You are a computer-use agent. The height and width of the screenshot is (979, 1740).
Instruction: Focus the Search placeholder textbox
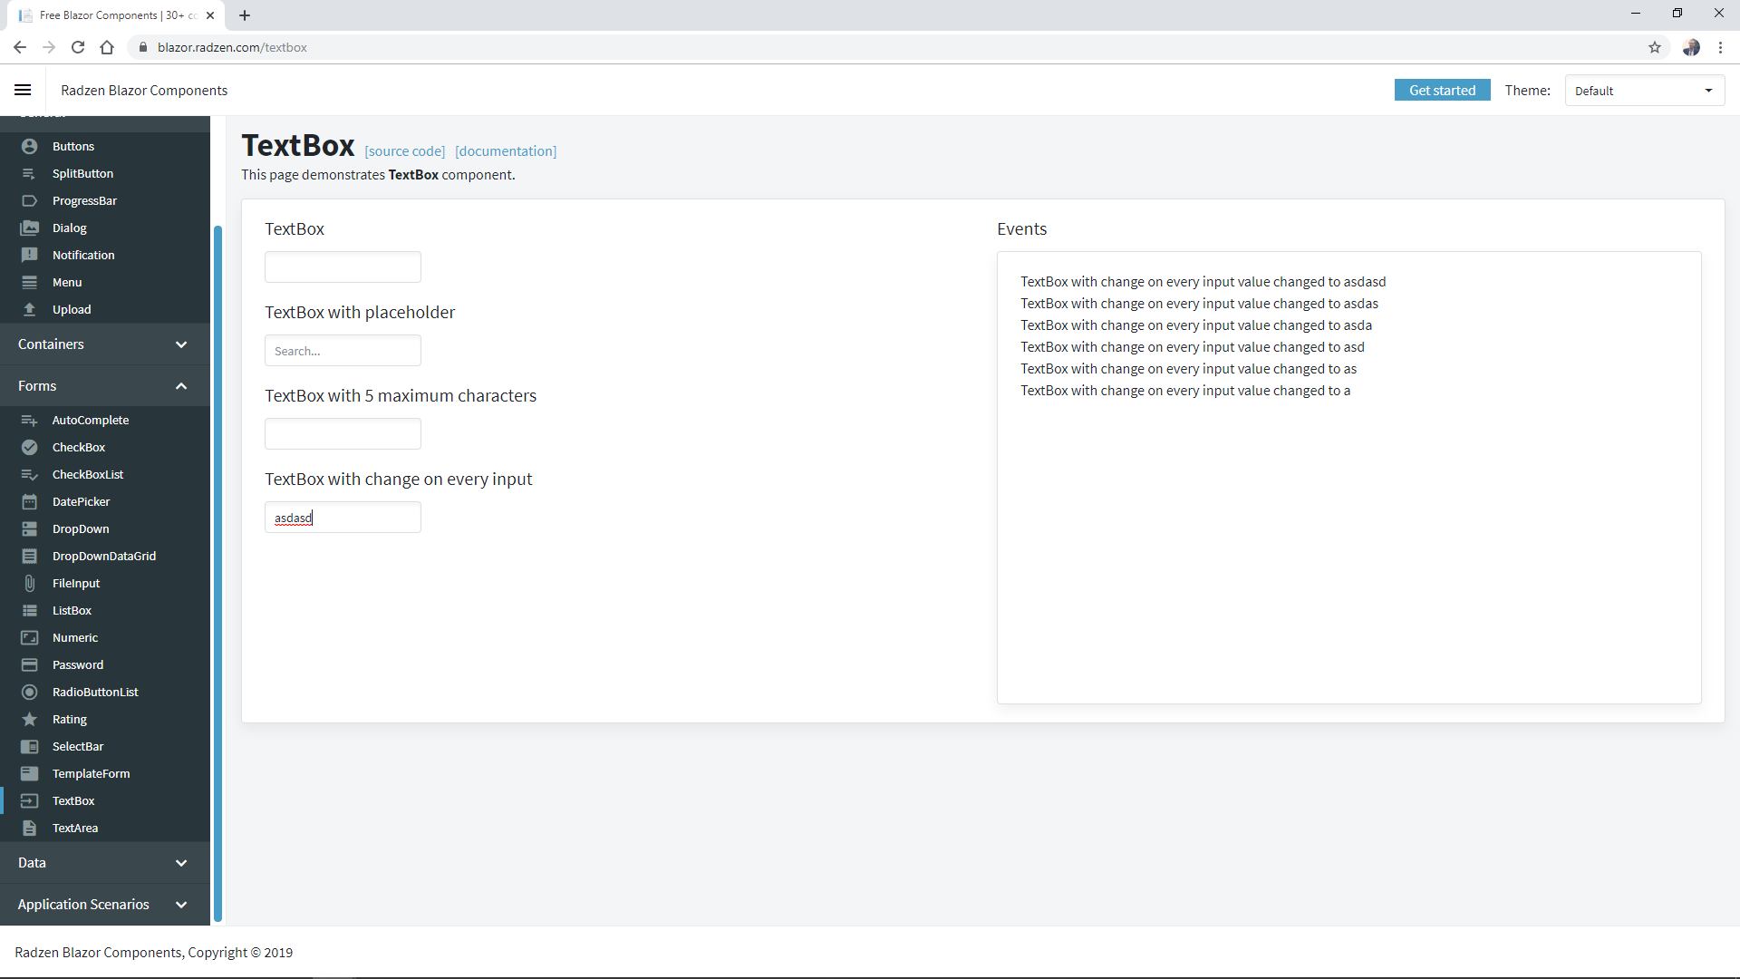(343, 351)
